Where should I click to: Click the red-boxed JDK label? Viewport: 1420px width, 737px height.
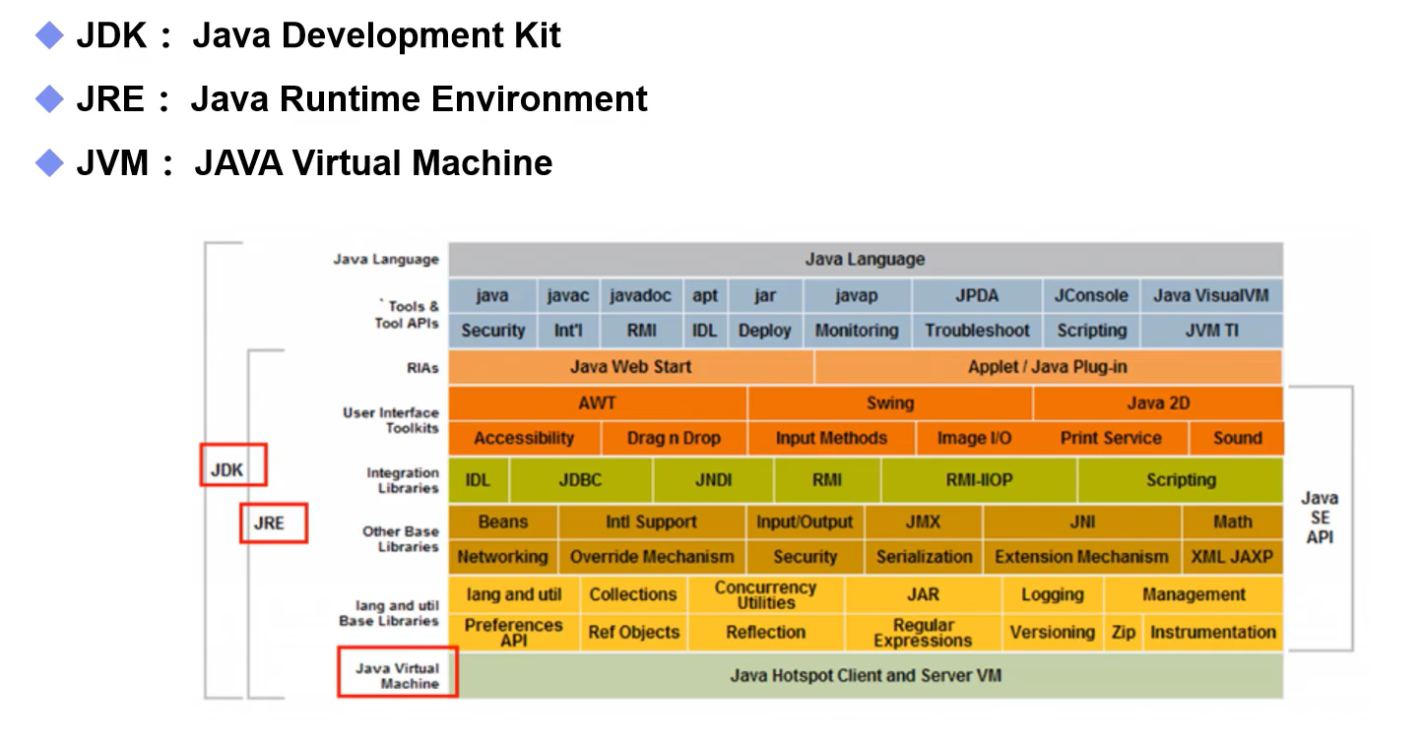233,464
